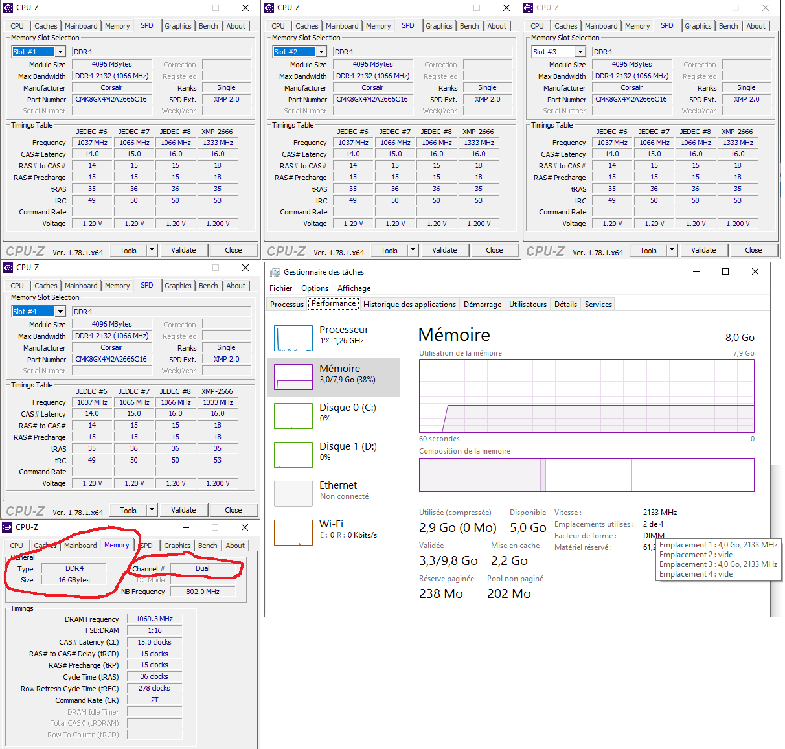
Task: Switch to Processus tab in Task Manager
Action: (x=287, y=305)
